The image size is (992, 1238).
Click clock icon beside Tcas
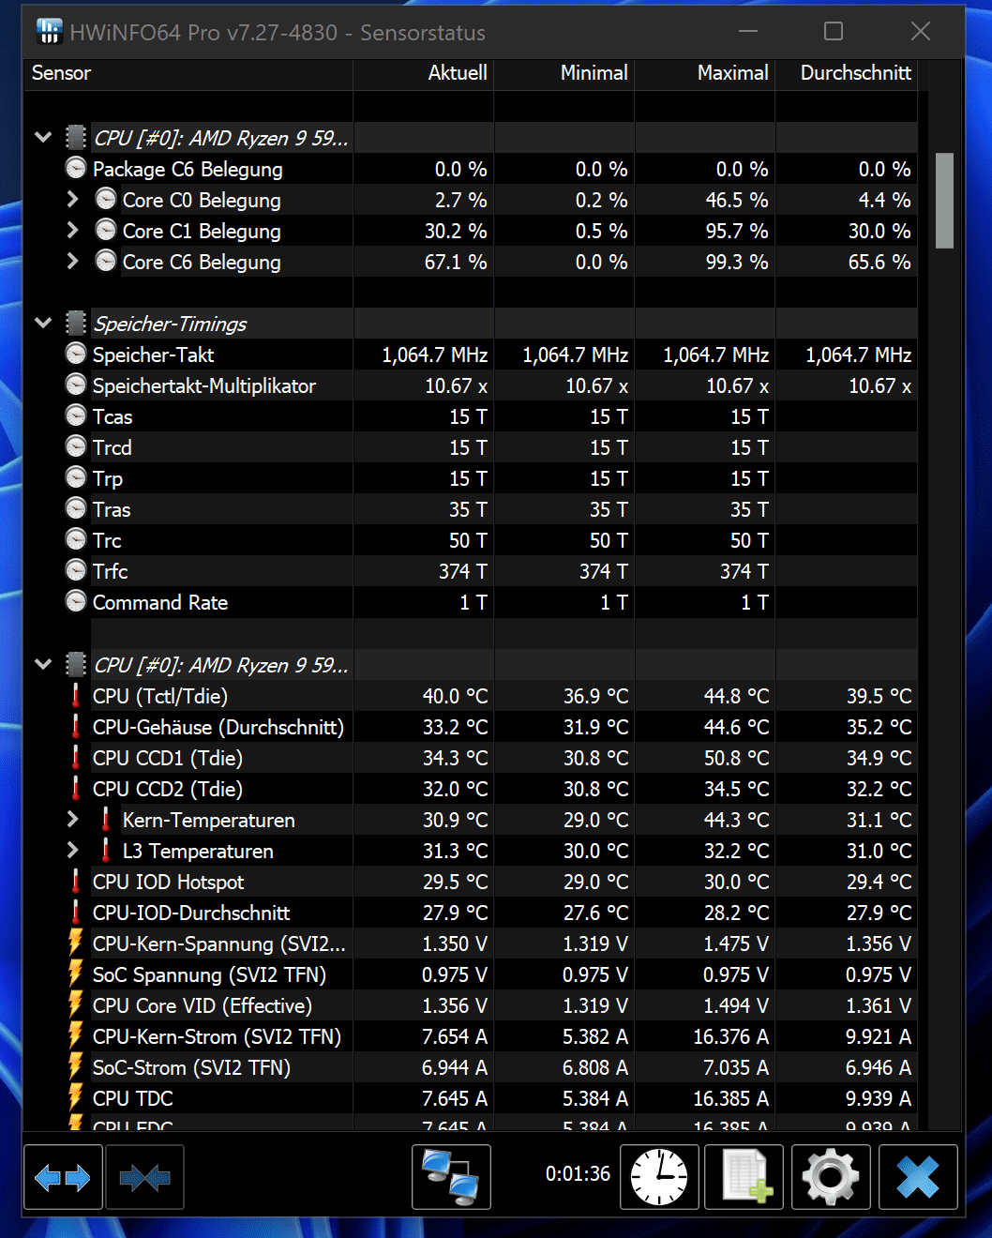tap(76, 416)
